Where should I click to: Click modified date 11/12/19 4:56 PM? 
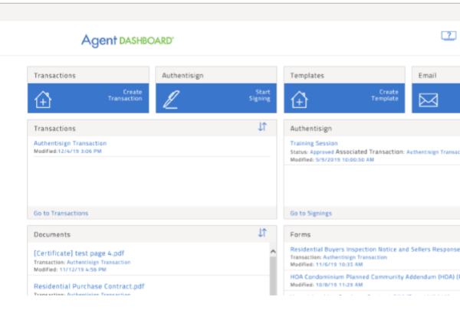pyautogui.click(x=83, y=270)
